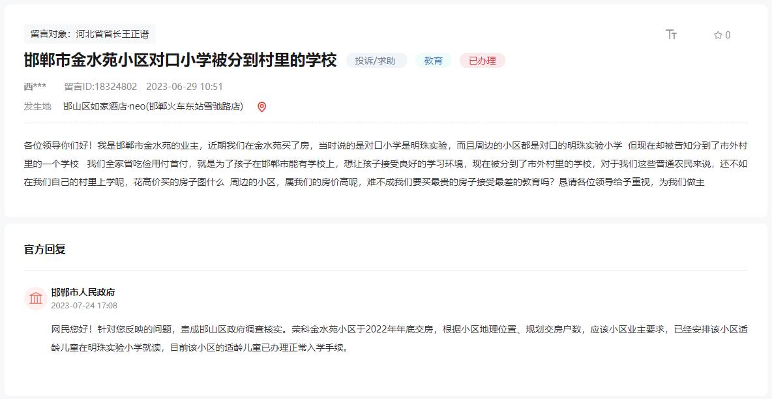The image size is (772, 399).
Task: Click the username 西***
Action: click(x=35, y=87)
